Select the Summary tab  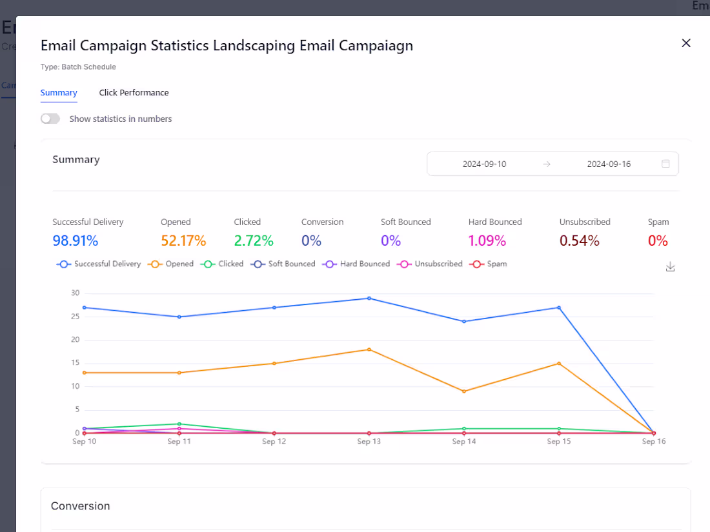click(59, 93)
